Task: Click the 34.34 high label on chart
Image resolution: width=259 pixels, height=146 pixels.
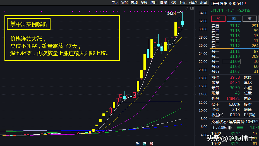Action: tap(171, 14)
